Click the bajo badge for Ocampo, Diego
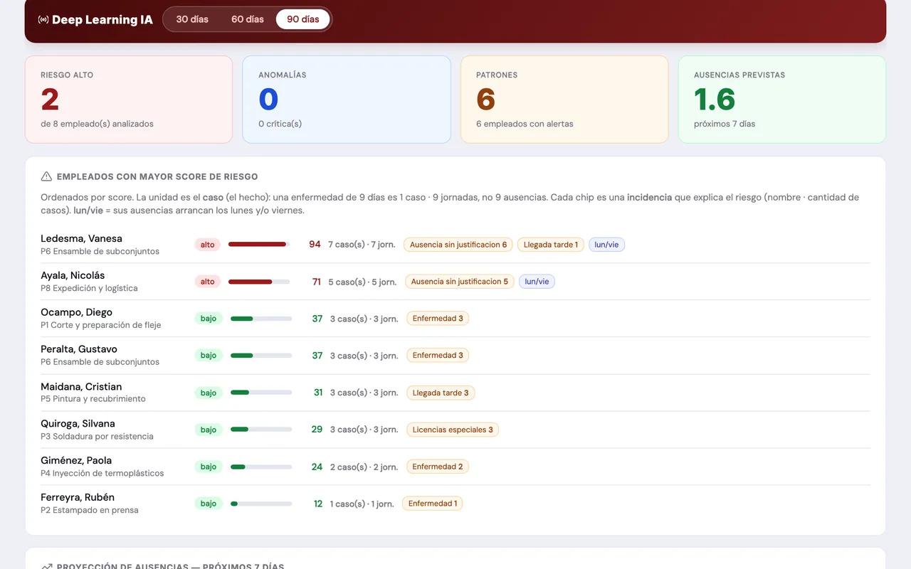911x569 pixels. click(x=209, y=319)
